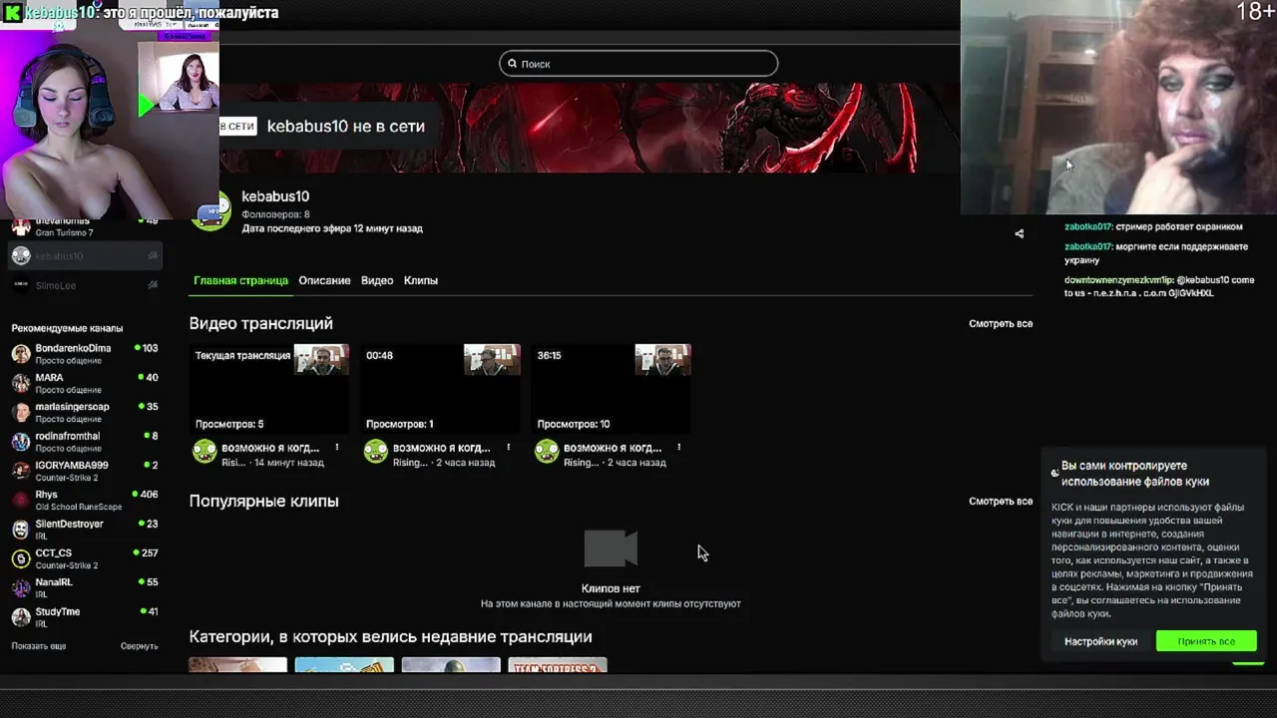Screen dimensions: 1277x718
Task: Click the avatar under the 00:48 video
Action: coord(376,453)
